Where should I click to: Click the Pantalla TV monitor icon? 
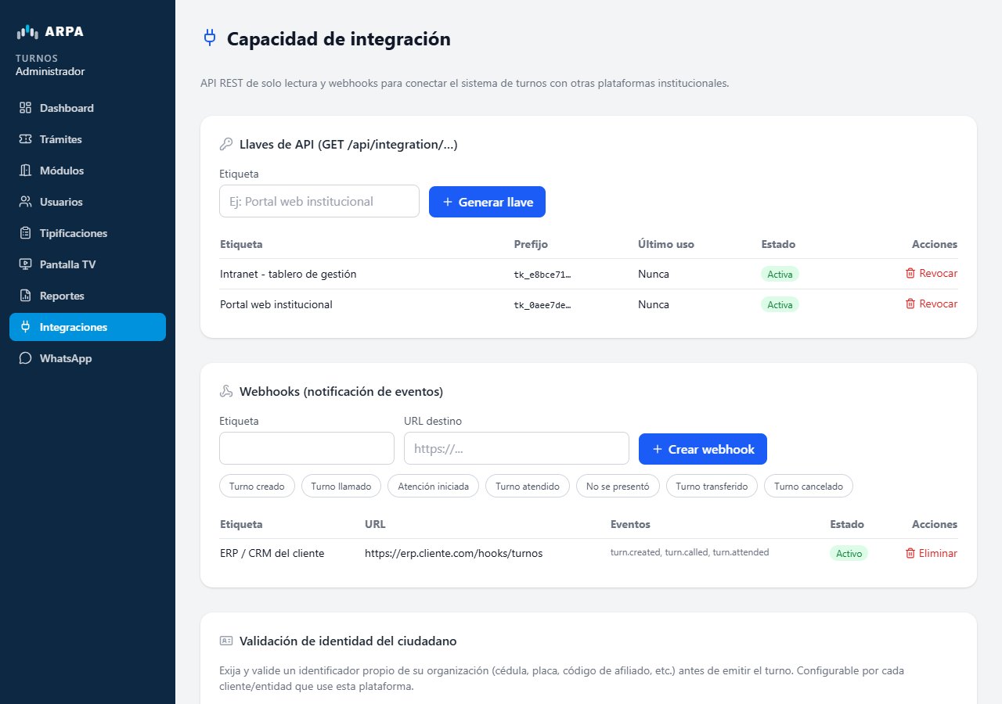click(x=25, y=264)
